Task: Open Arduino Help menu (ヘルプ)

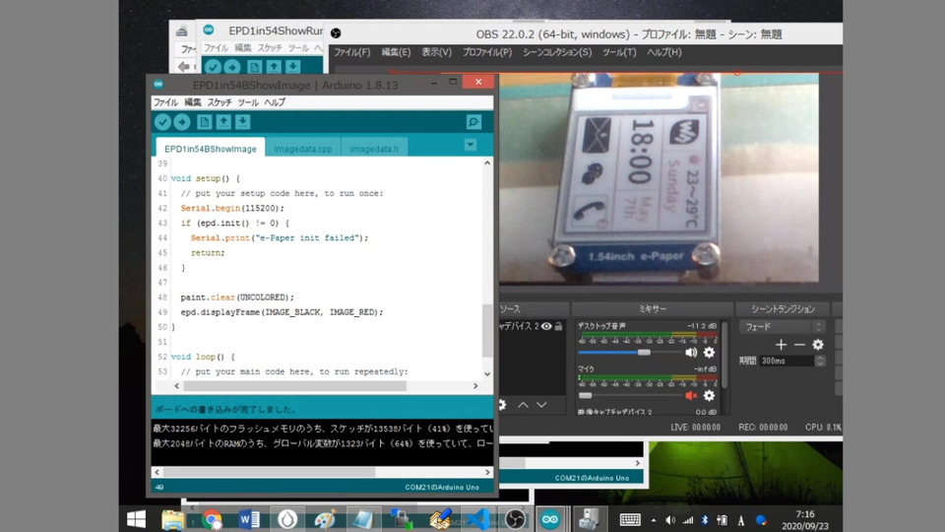Action: 275,102
